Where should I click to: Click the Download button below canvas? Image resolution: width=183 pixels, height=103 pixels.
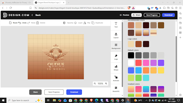[x=74, y=92]
